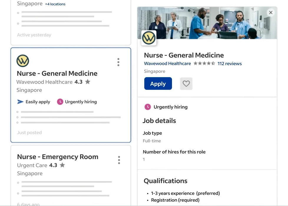Click the Job details heading
Viewport: 288px width, 206px height.
click(x=159, y=121)
